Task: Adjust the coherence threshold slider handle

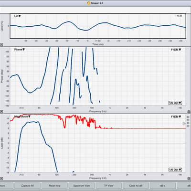Action: 184,124
